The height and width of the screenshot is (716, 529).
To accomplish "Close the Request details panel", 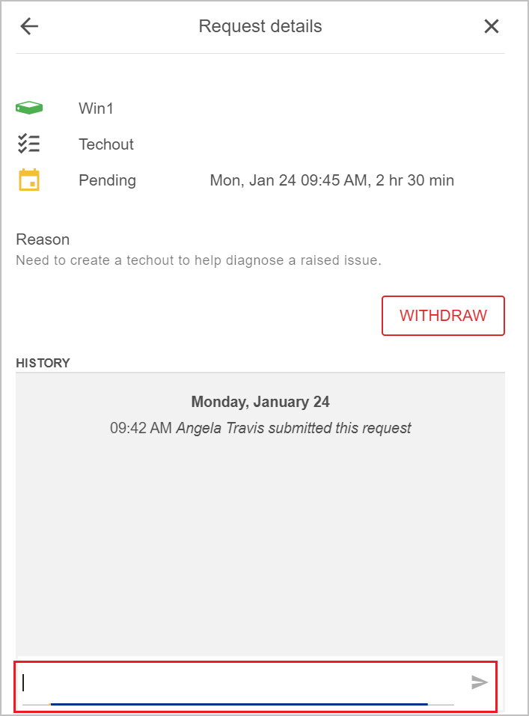I will click(x=491, y=27).
